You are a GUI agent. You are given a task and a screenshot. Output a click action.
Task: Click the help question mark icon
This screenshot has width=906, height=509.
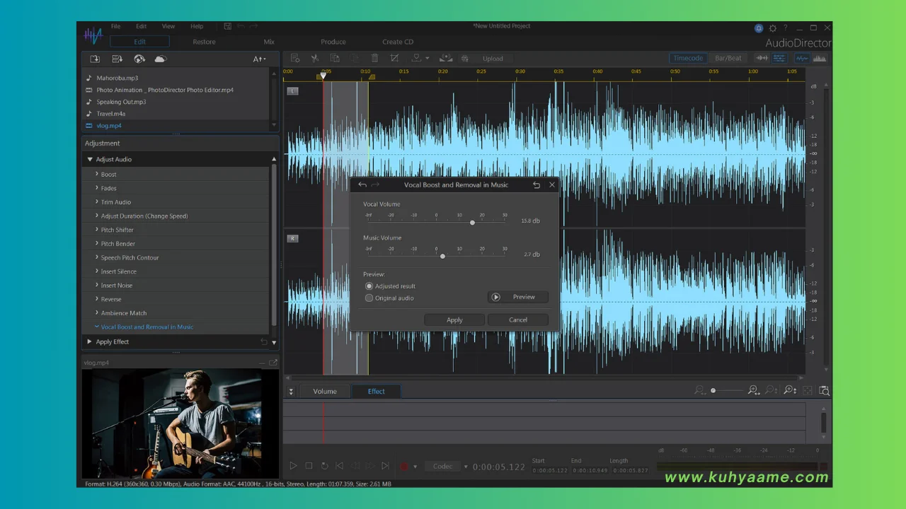coord(785,28)
